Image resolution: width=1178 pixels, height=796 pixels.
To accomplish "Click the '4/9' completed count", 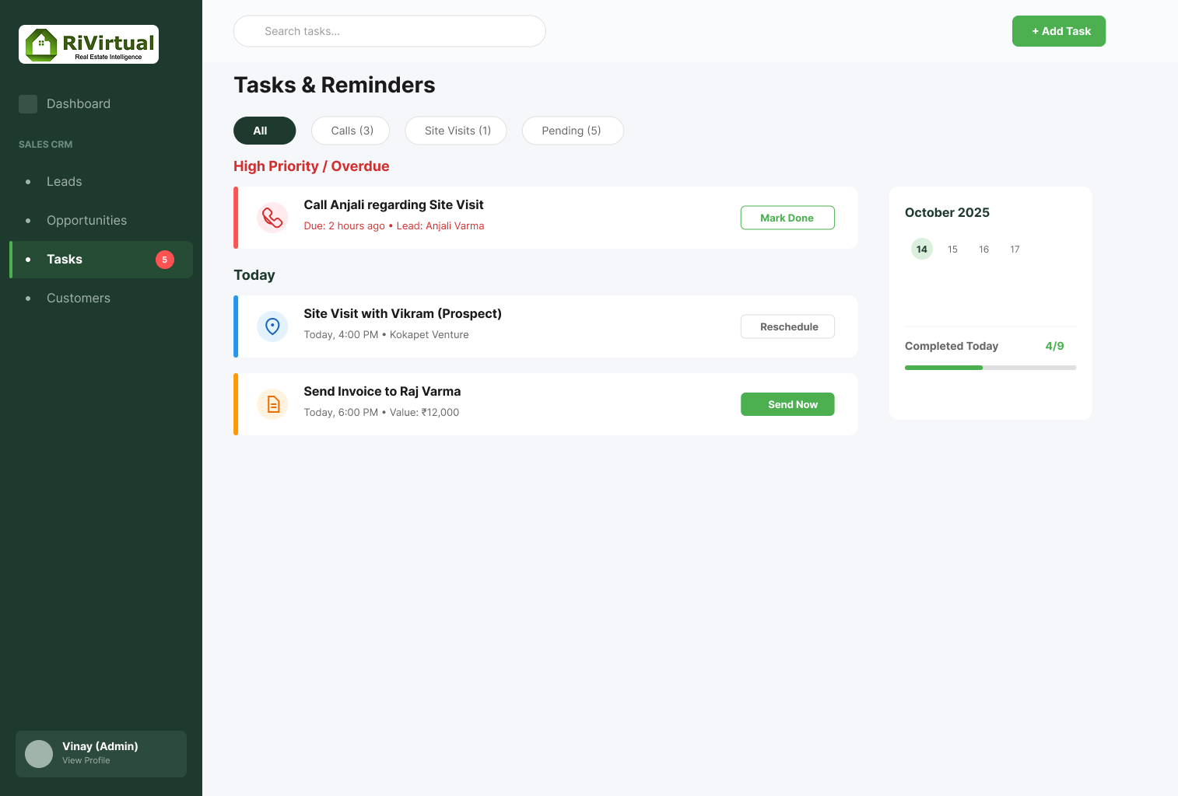I will coord(1055,346).
